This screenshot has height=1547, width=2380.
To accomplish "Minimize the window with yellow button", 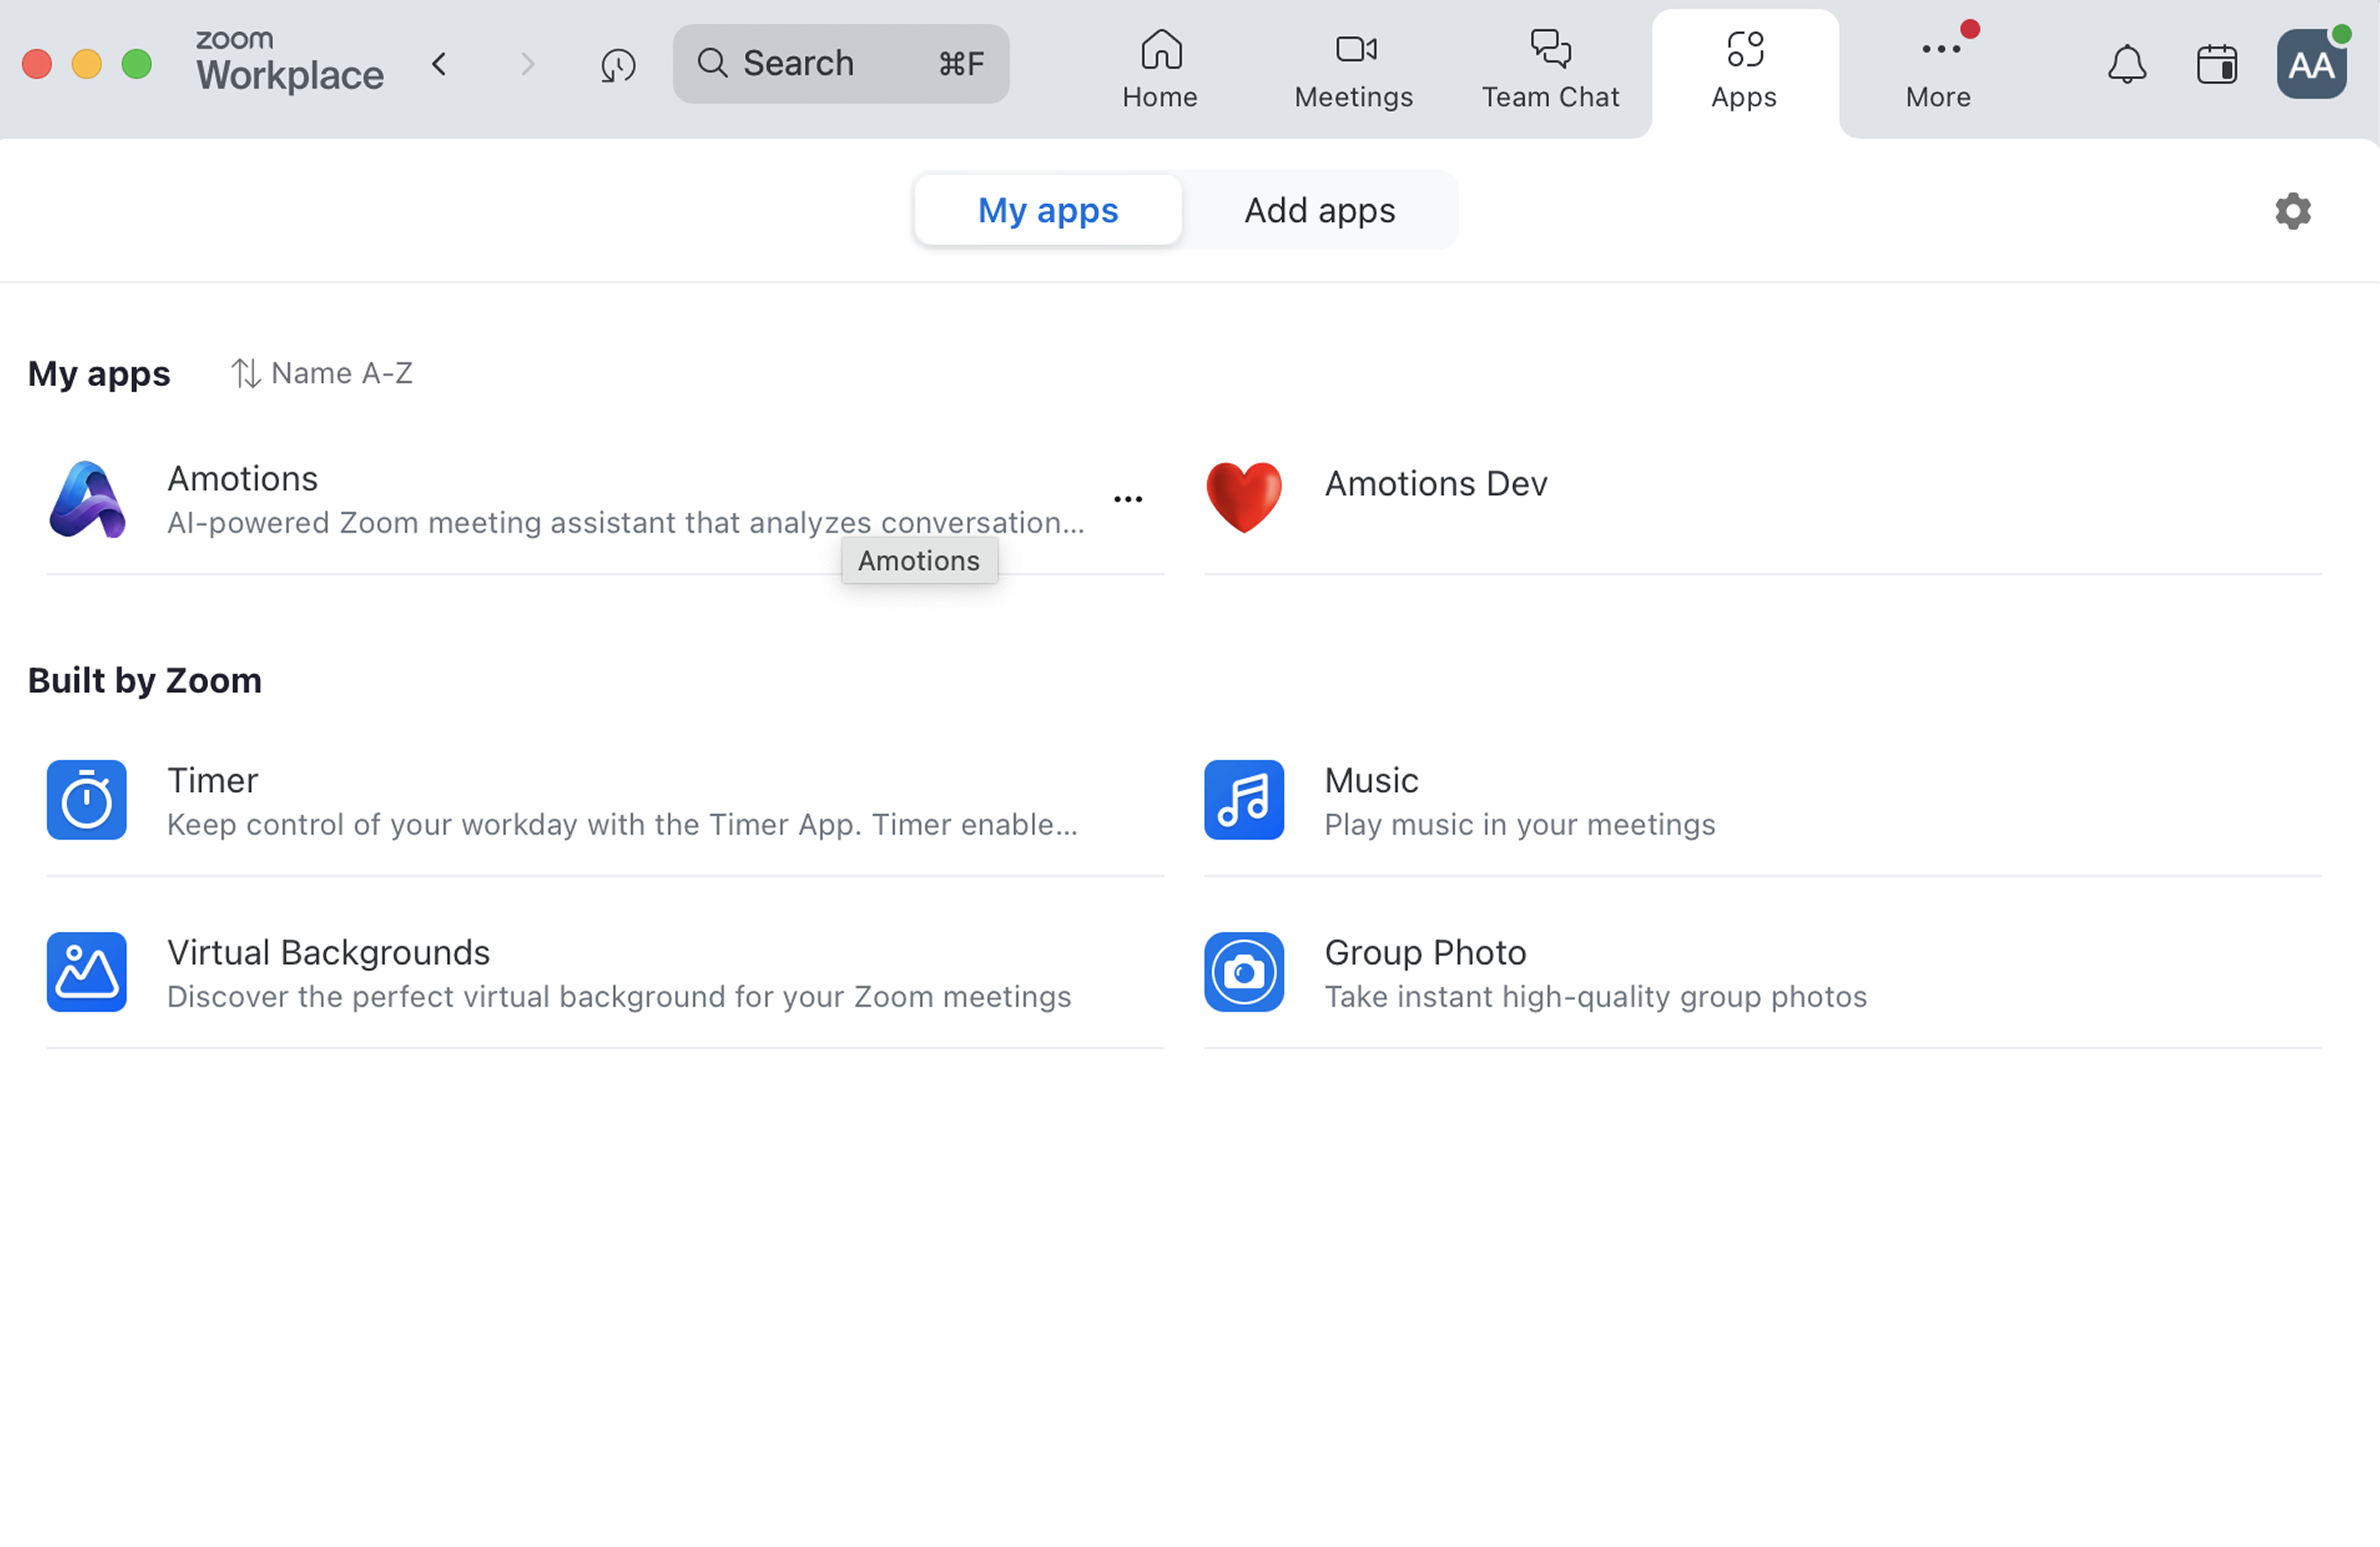I will (87, 64).
